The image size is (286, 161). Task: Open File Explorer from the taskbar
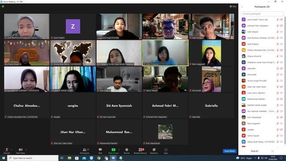click(70, 158)
